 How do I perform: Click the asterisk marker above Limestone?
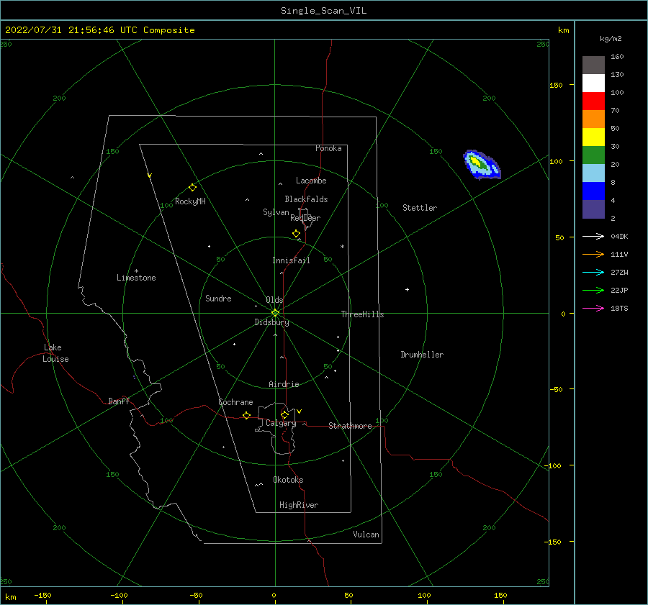(136, 271)
